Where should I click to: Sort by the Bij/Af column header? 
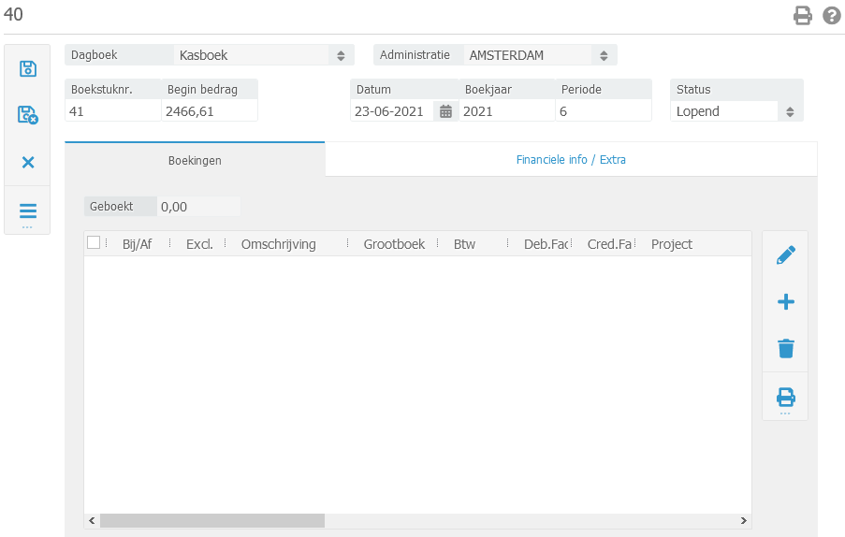pyautogui.click(x=137, y=244)
